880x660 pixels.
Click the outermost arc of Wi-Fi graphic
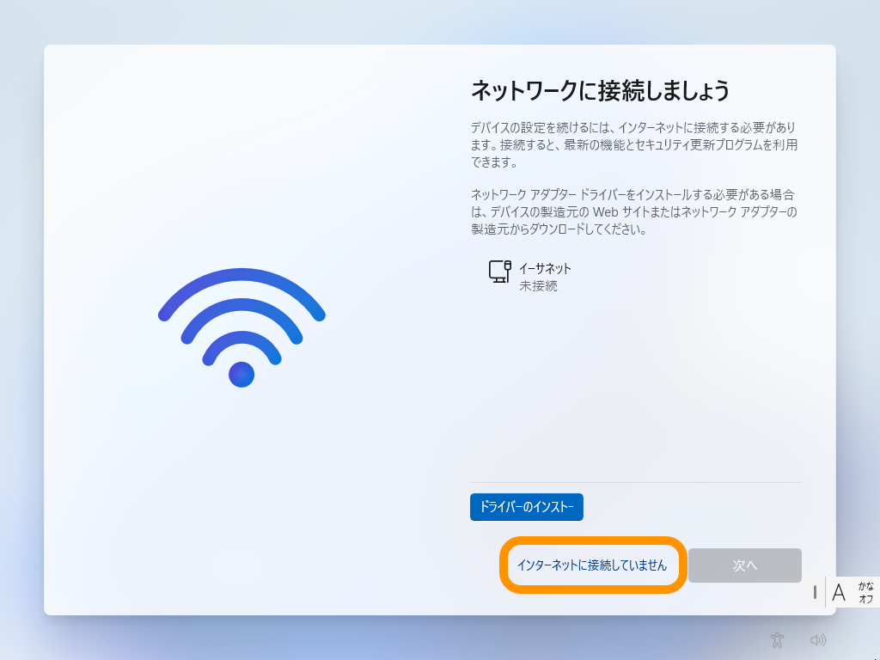(x=241, y=292)
